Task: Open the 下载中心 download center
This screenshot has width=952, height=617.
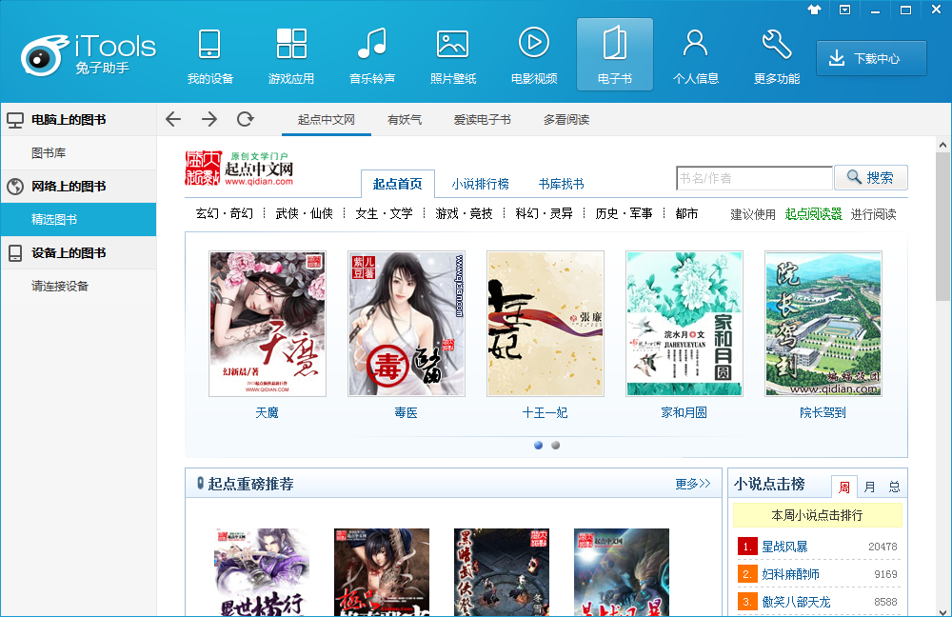Action: 871,58
